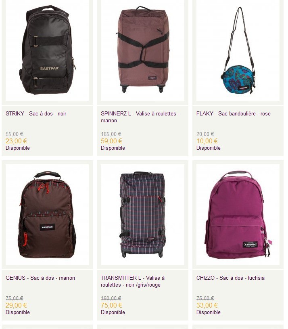
Task: Click 'FLAKY - Sac bandoulière - rose' title
Action: click(233, 113)
